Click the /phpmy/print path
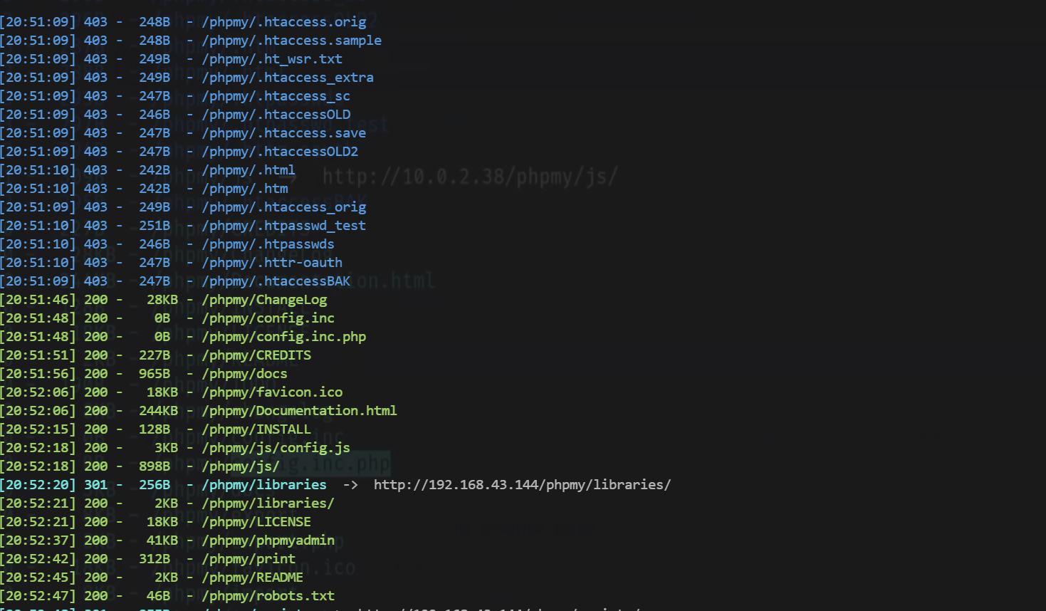The width and height of the screenshot is (1046, 611). (x=249, y=559)
